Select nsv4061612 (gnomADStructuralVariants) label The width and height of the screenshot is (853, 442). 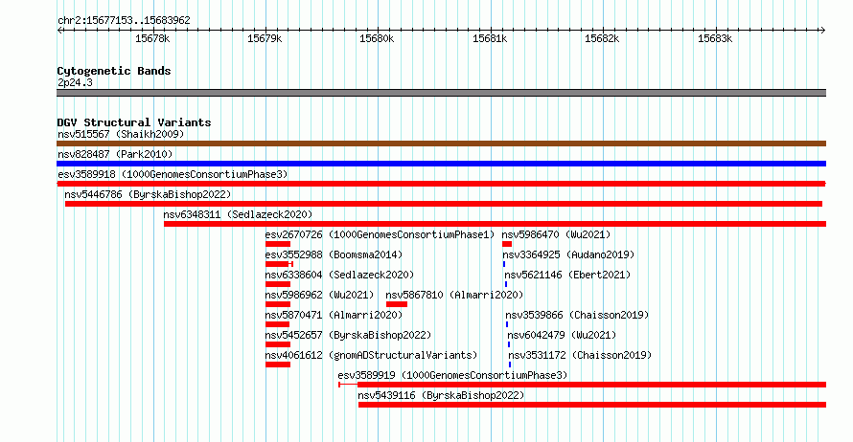click(371, 355)
